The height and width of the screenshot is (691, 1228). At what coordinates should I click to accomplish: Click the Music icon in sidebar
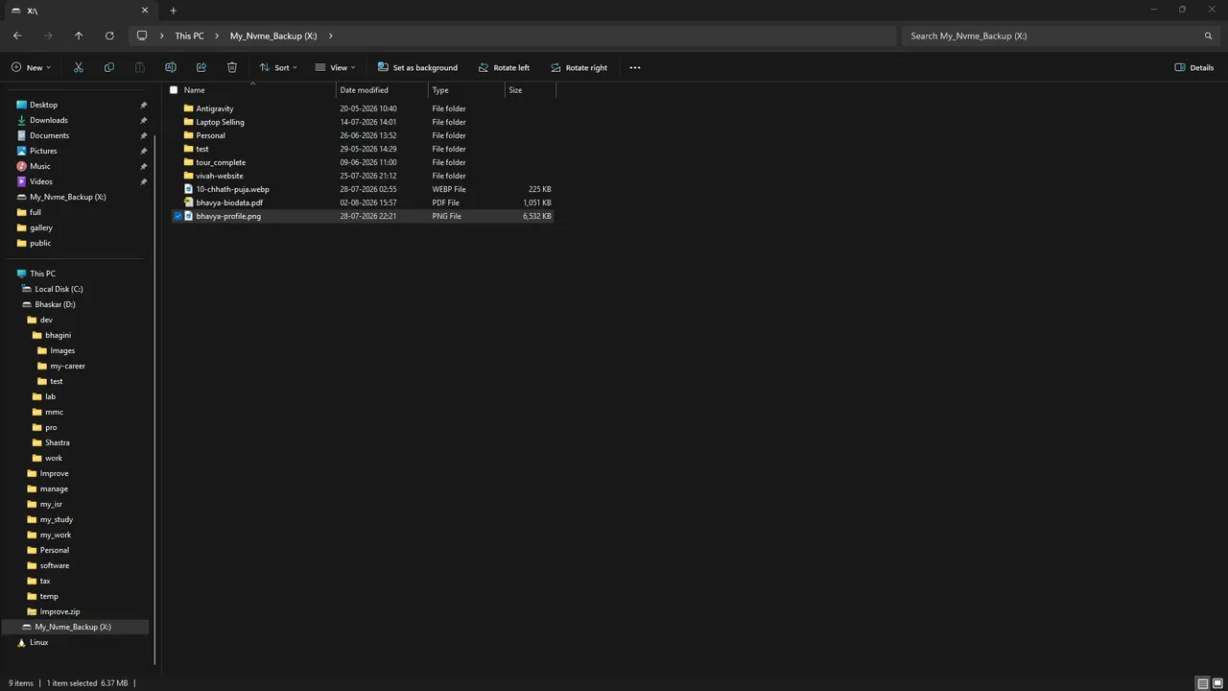tap(22, 166)
